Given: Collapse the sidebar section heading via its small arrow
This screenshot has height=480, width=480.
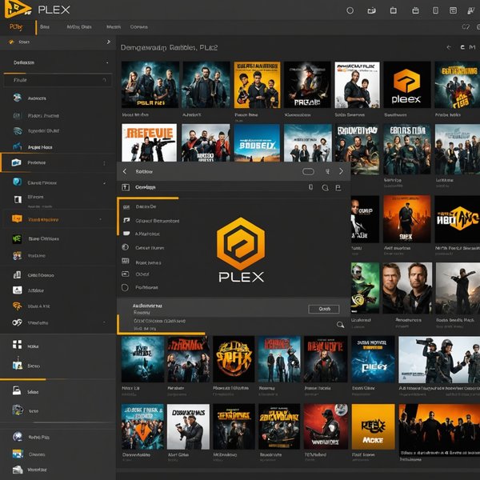Looking at the screenshot, I should click(107, 62).
